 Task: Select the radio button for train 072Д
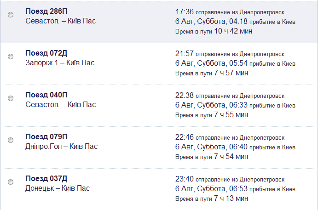click(x=11, y=57)
